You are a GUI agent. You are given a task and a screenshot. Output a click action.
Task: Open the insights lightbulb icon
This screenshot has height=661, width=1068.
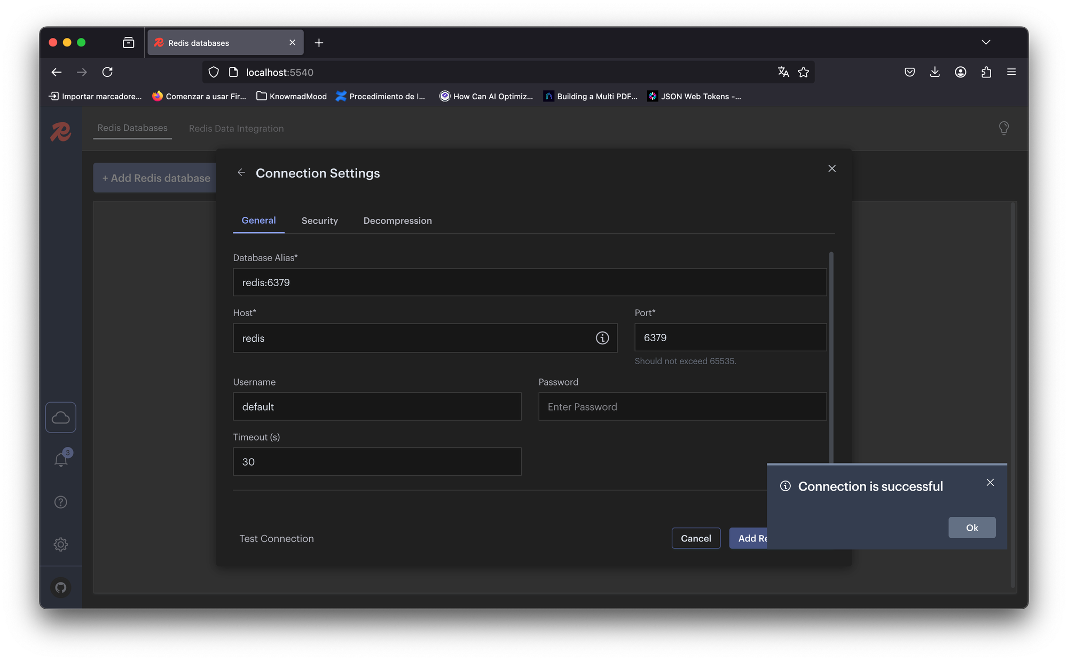pos(1003,128)
